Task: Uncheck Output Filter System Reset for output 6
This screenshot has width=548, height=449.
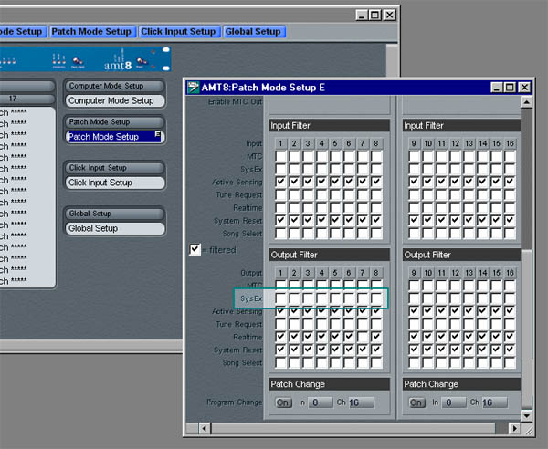Action: (x=349, y=350)
